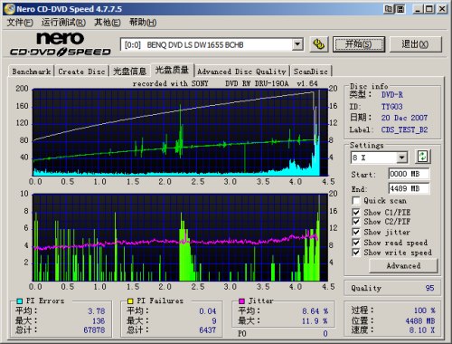Viewport: 452px width, 344px height.
Task: Toggle the Quick scan checkbox
Action: click(356, 201)
